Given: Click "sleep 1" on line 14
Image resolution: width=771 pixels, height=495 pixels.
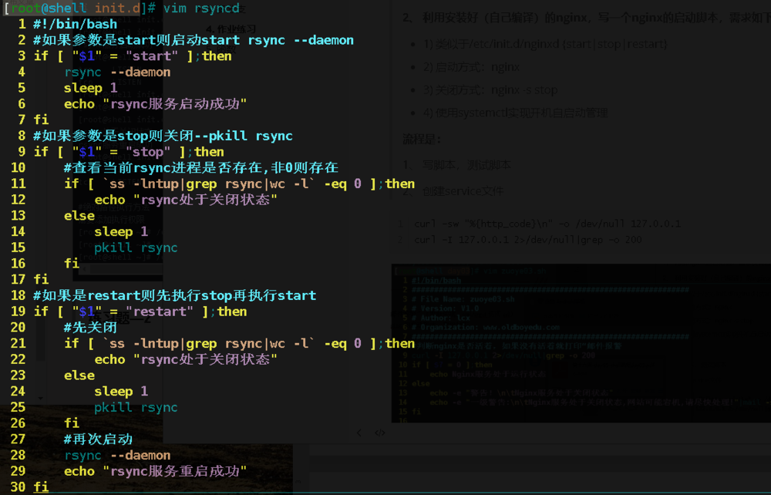Looking at the screenshot, I should point(121,231).
